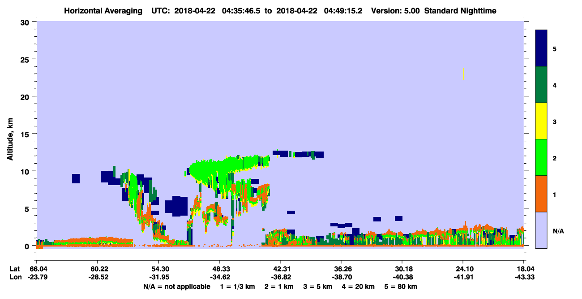Click the bright green color bar segment labeled 2
582x299 pixels.
(541, 157)
